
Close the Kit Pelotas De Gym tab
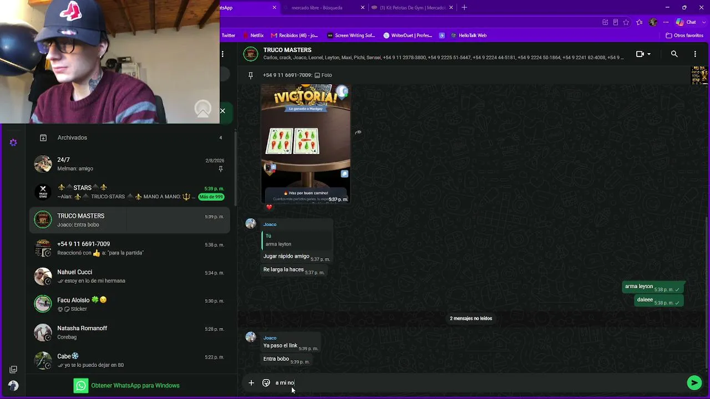[x=451, y=8]
